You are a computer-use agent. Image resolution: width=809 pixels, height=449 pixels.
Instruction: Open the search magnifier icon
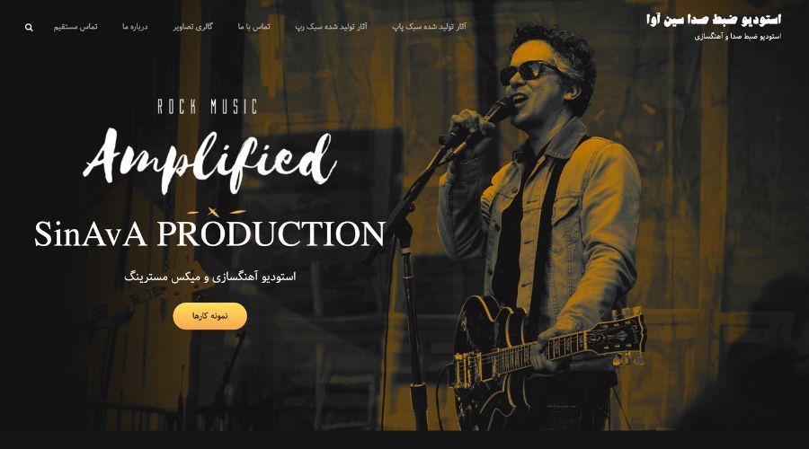click(29, 27)
